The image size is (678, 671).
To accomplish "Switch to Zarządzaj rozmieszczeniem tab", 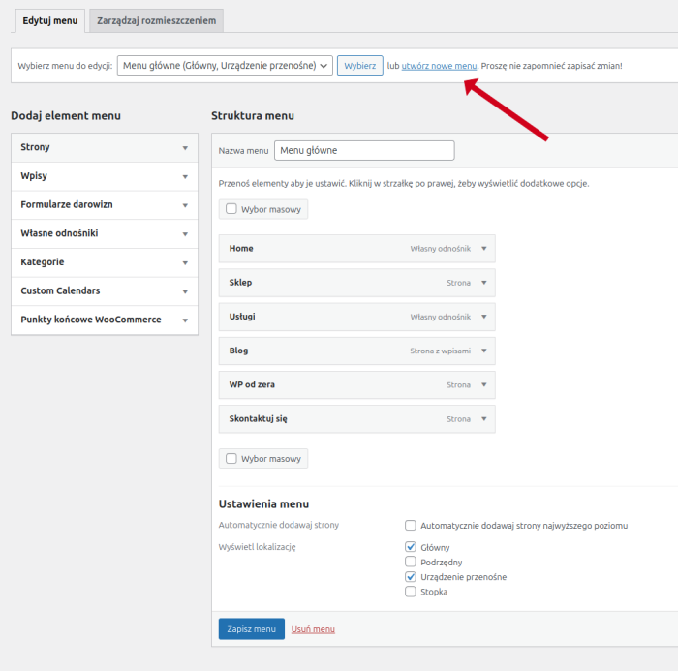I will (155, 20).
